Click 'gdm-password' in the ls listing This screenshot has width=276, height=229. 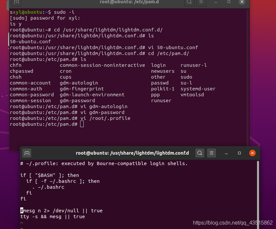(77, 101)
